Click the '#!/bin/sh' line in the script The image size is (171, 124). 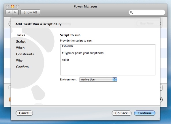(67, 46)
